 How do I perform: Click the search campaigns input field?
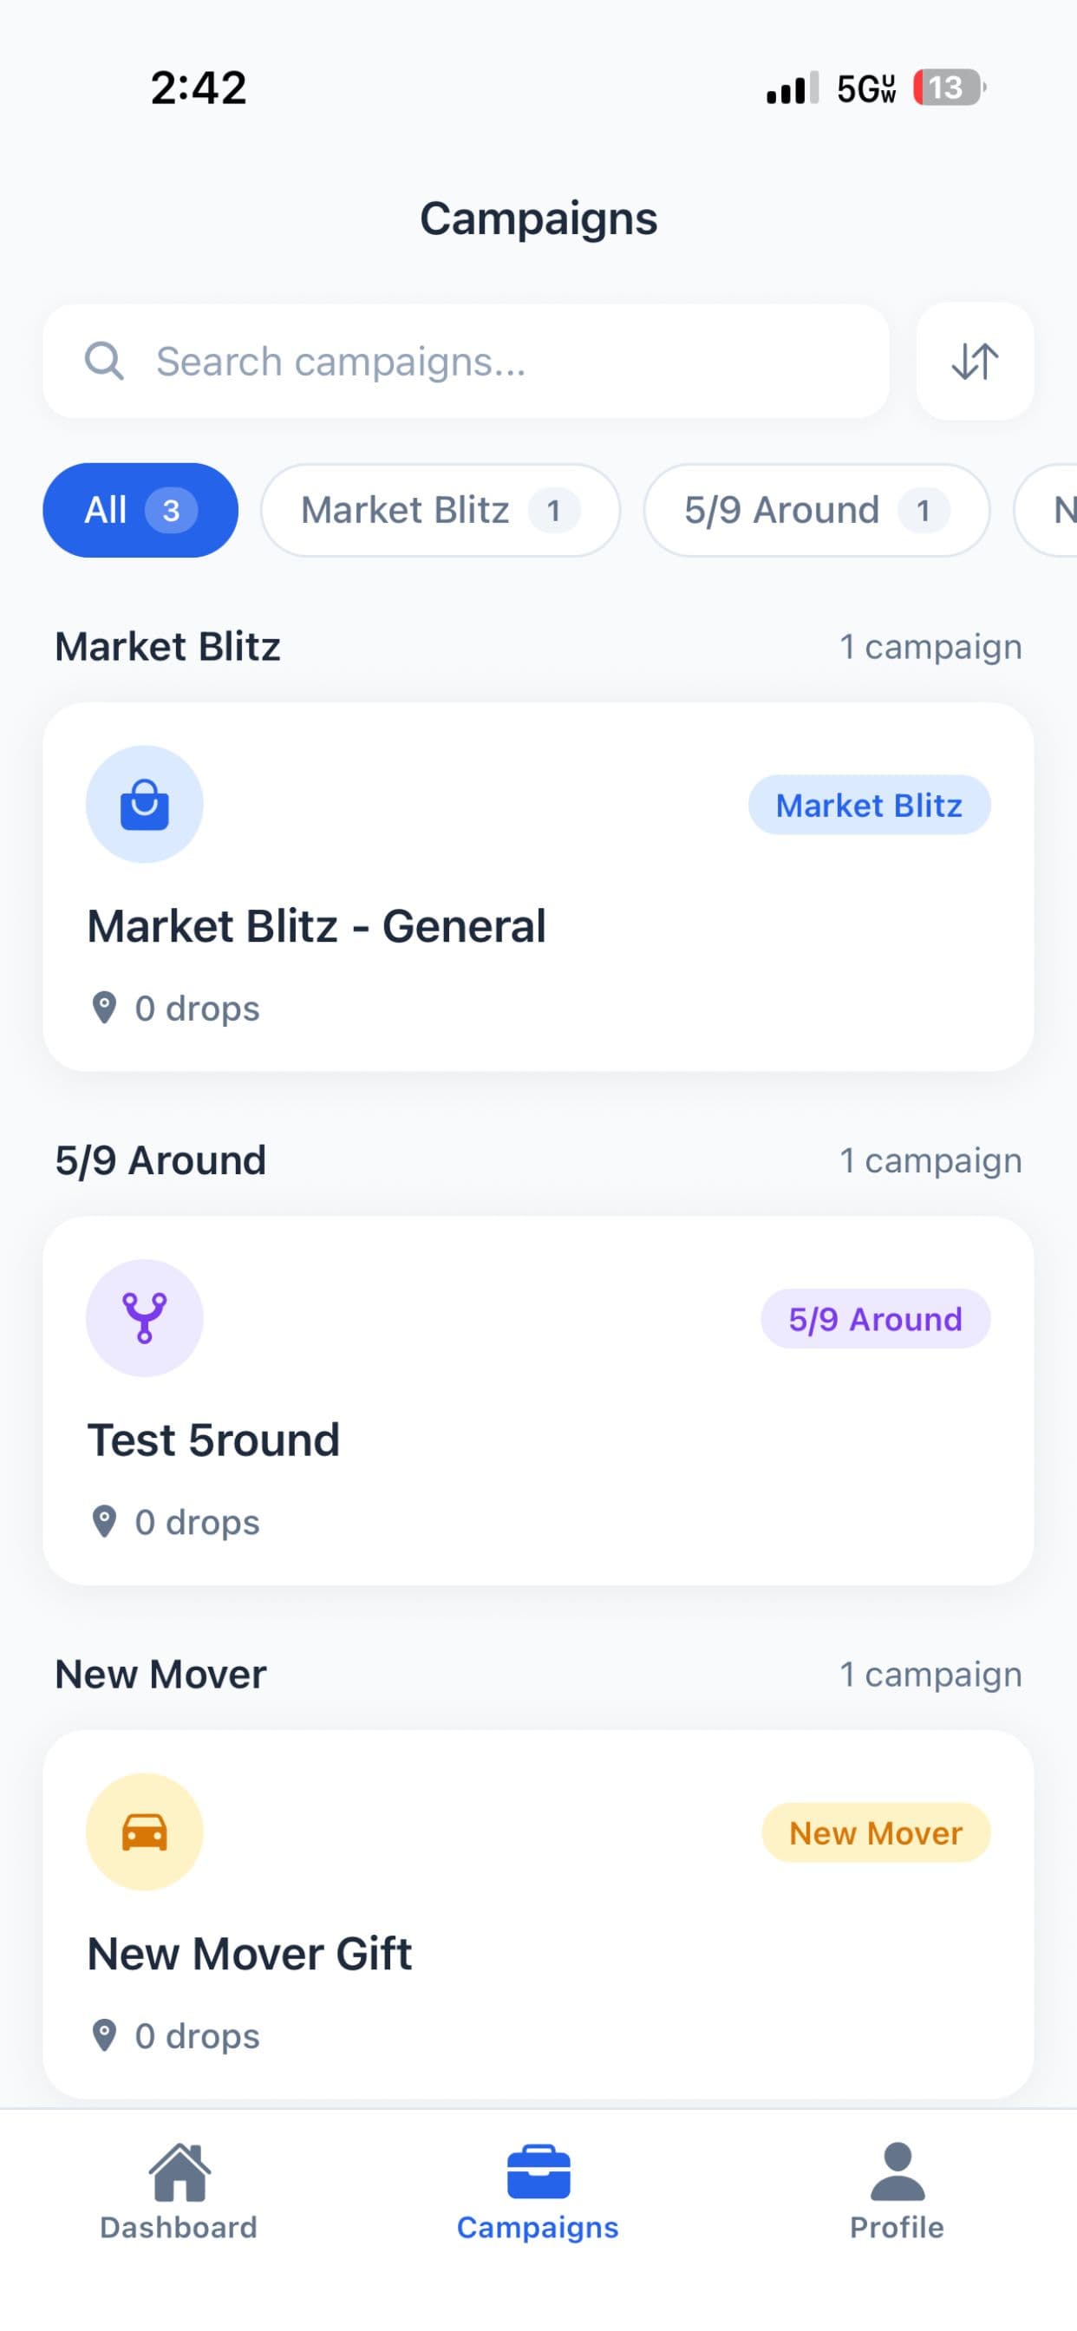[471, 361]
